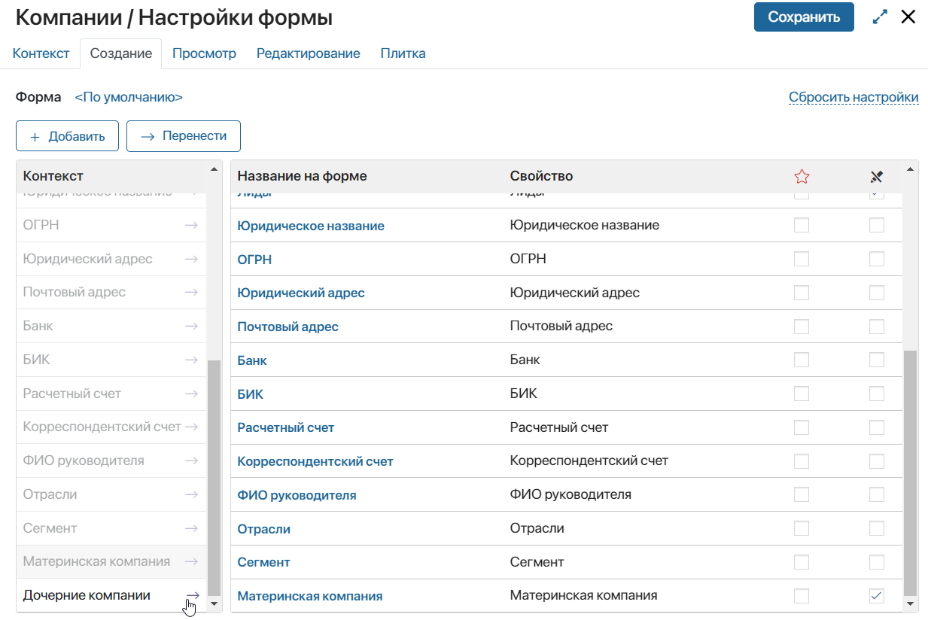Click arrow next to Сегмент in Контекст
The image size is (928, 620).
191,528
